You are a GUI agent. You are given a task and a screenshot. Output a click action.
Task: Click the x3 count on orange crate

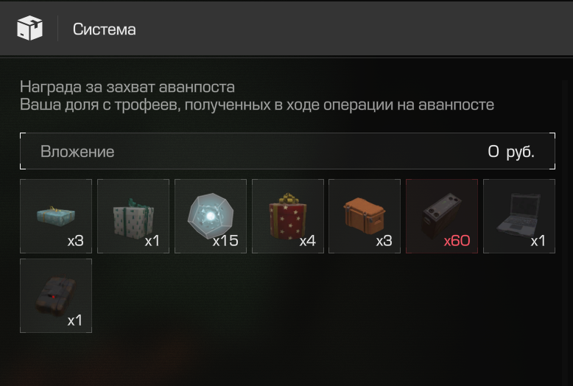click(x=384, y=241)
